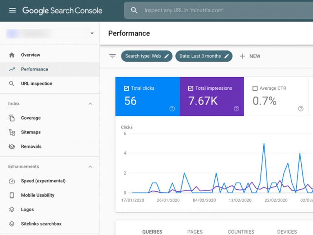
Task: Open the Coverage report
Action: coord(49,118)
